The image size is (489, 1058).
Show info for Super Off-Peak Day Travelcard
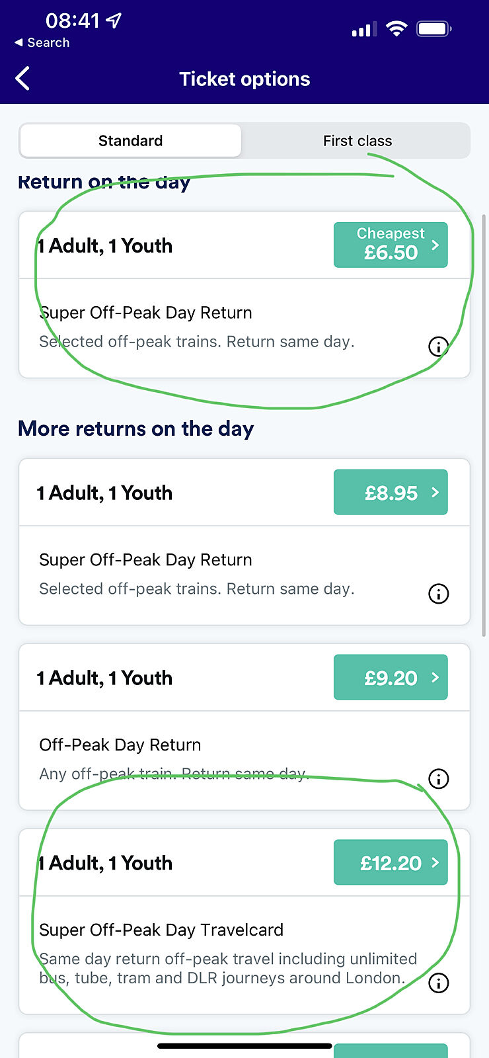[438, 983]
